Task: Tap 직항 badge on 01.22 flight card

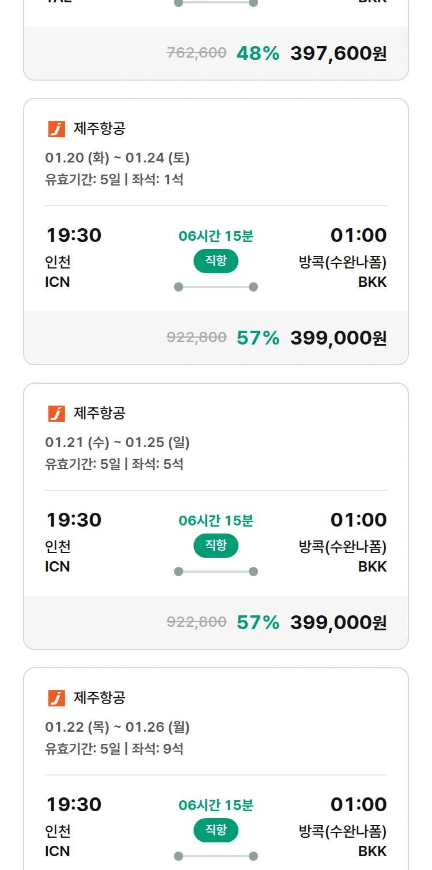Action: pos(216,830)
